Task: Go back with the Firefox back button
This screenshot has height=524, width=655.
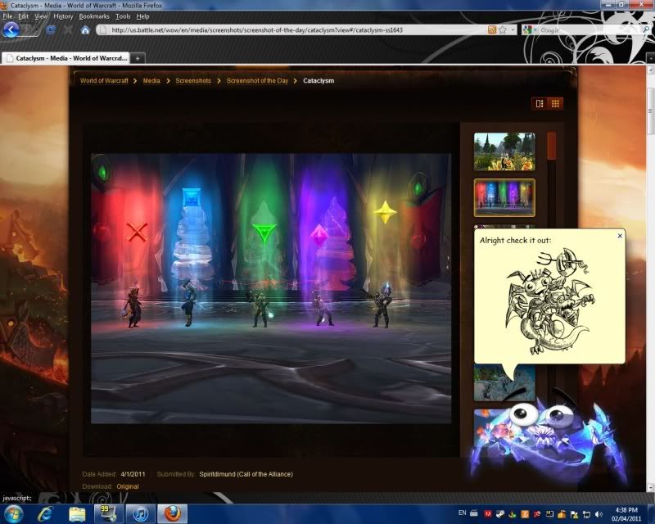Action: [x=11, y=29]
